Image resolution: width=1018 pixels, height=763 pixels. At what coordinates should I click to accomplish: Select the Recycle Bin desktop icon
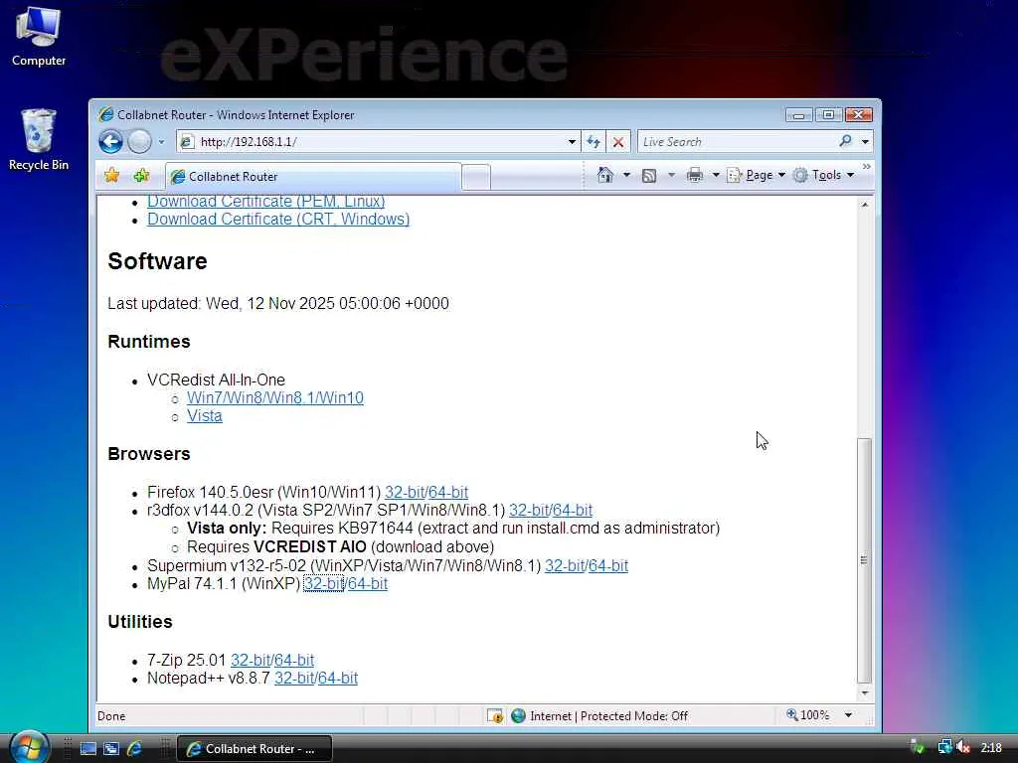coord(39,139)
